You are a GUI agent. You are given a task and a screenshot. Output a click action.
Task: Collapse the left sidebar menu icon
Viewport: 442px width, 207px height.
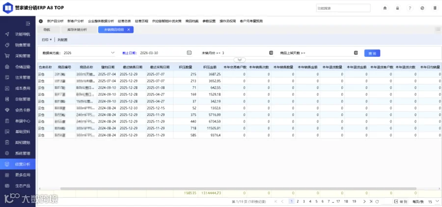pyautogui.click(x=28, y=23)
